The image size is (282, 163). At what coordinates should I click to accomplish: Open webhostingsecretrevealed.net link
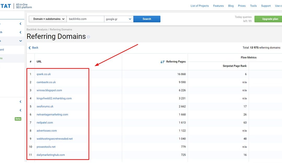(55, 139)
